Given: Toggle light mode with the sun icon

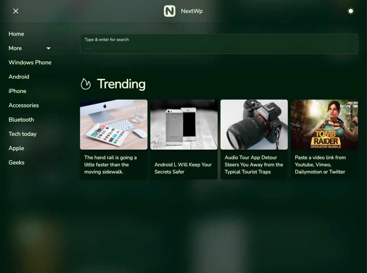Looking at the screenshot, I should click(x=351, y=11).
